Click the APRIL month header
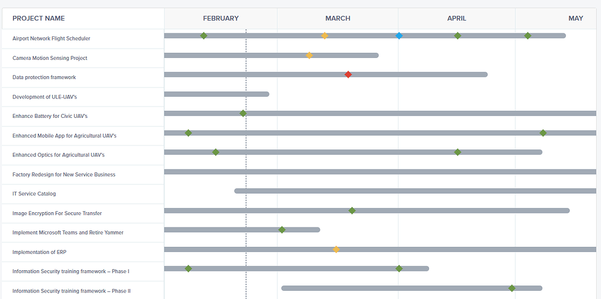The height and width of the screenshot is (299, 601). (x=457, y=18)
